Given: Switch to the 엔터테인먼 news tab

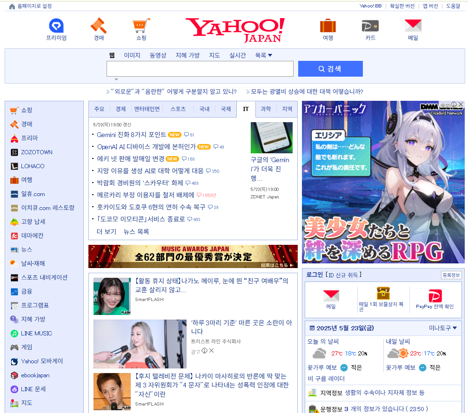Looking at the screenshot, I should coord(147,109).
